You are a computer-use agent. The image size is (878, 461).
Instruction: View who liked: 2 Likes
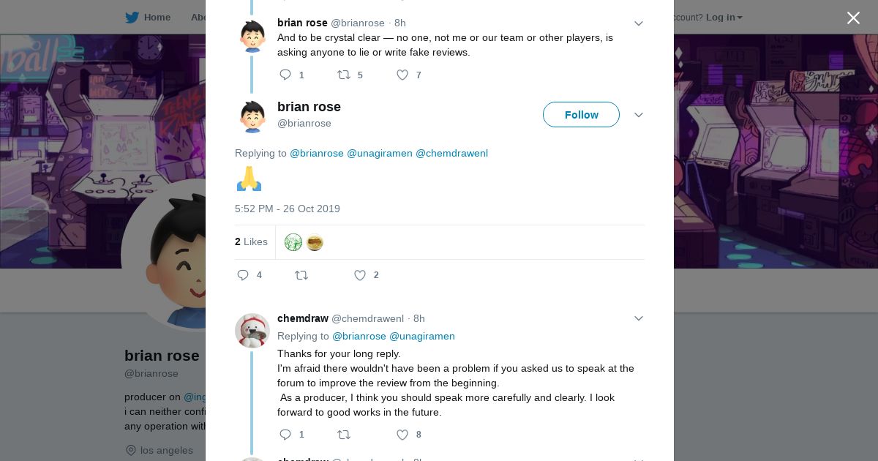pyautogui.click(x=251, y=241)
